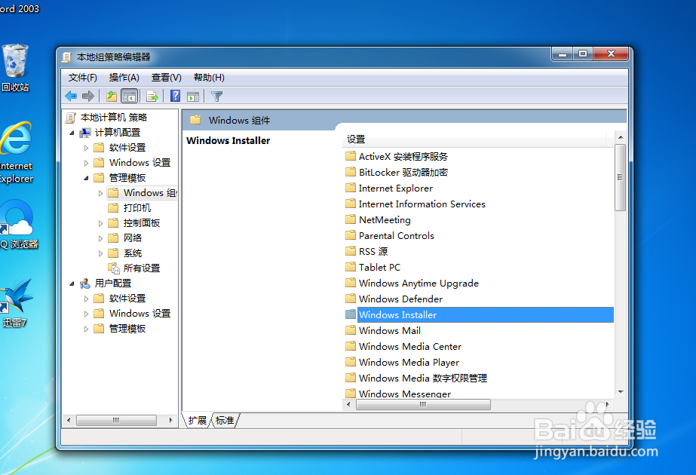Click the 用户配置 user icon
Screen dimensions: 696x475
pos(84,283)
